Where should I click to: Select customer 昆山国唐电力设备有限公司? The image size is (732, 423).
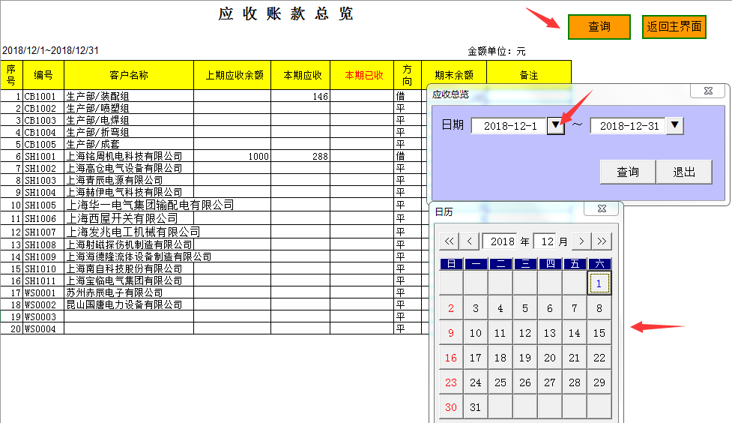[x=129, y=304]
